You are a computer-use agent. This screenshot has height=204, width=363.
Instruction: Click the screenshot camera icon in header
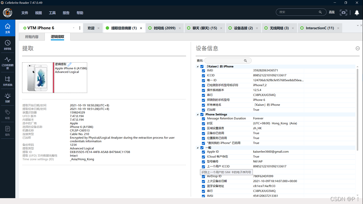(x=343, y=12)
